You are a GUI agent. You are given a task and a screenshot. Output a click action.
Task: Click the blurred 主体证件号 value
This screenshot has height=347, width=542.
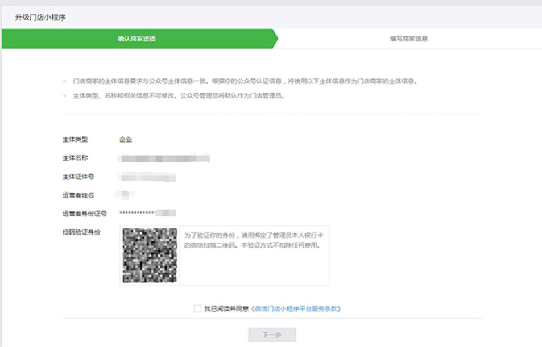[x=147, y=177]
